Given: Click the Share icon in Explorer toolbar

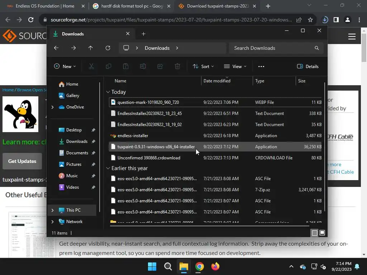Looking at the screenshot, I should click(x=160, y=66).
